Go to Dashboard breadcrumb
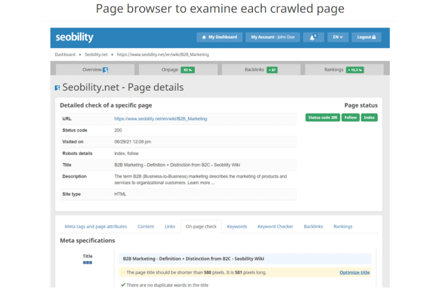Viewport: 440px width, 291px height. tap(65, 54)
